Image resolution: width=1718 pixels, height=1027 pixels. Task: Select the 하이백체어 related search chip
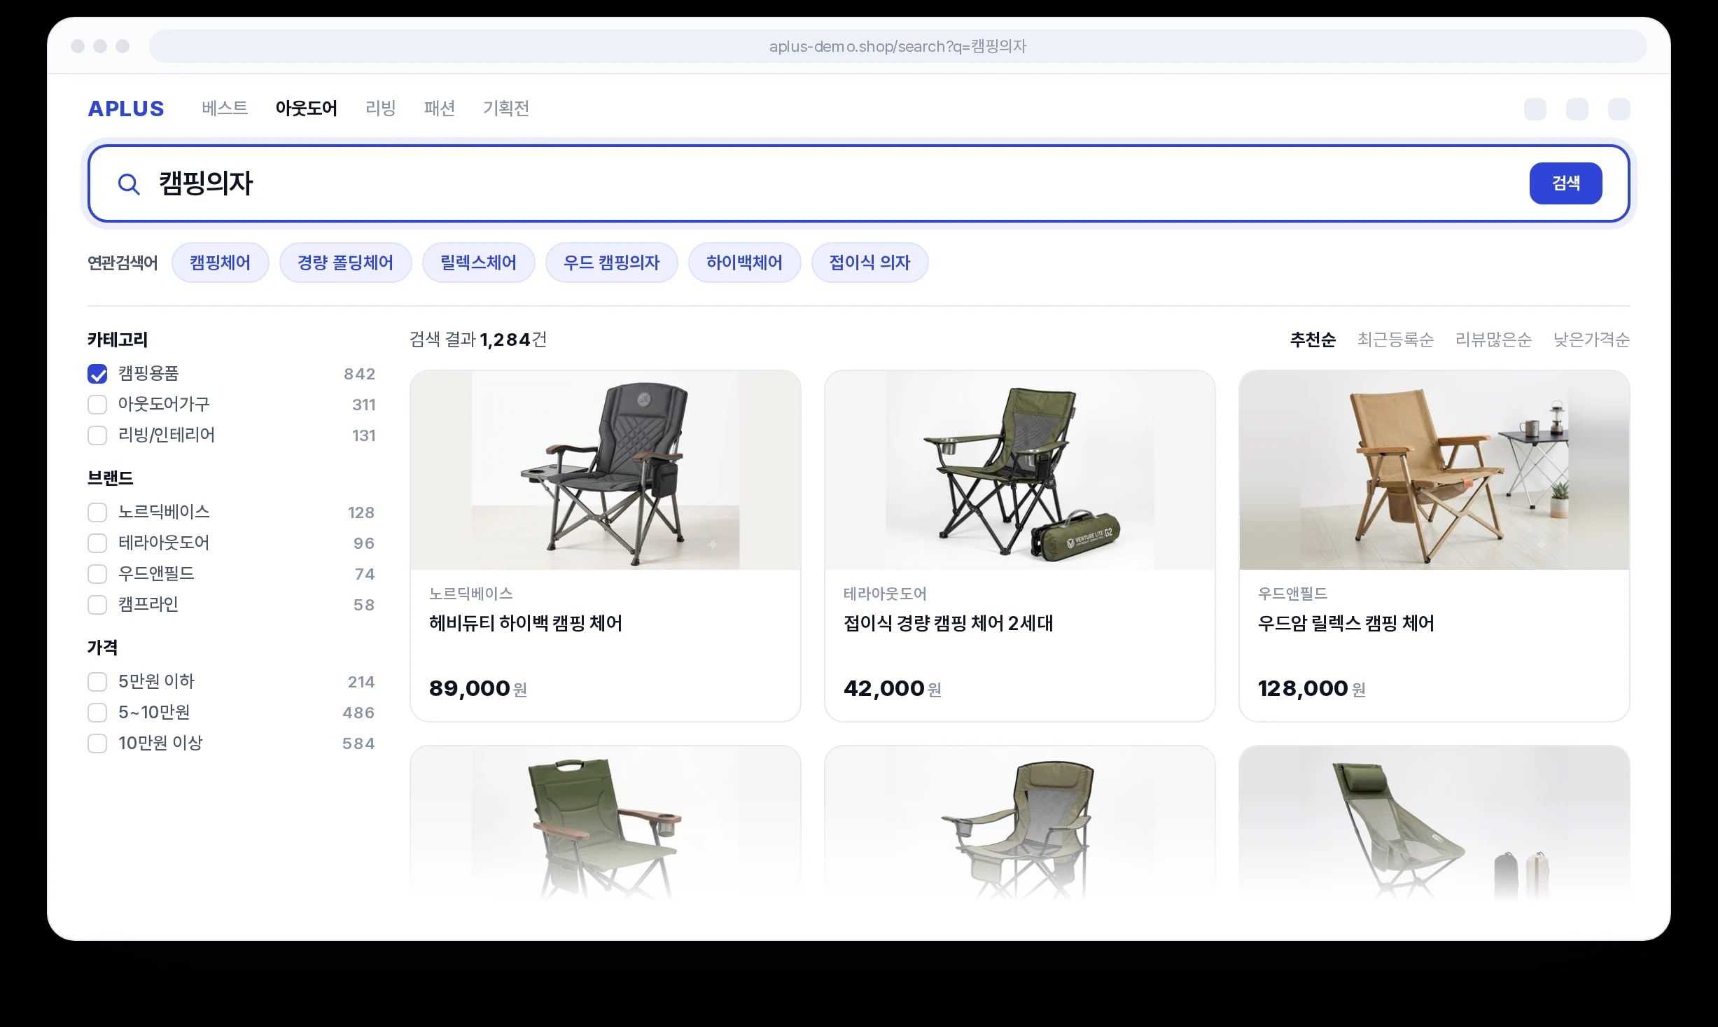(744, 263)
